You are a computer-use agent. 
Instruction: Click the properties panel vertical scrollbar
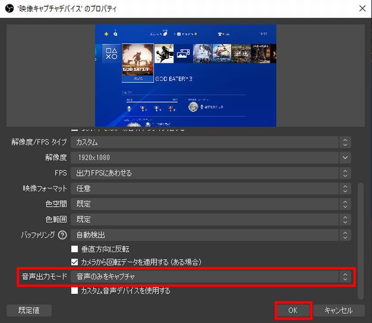(361, 241)
